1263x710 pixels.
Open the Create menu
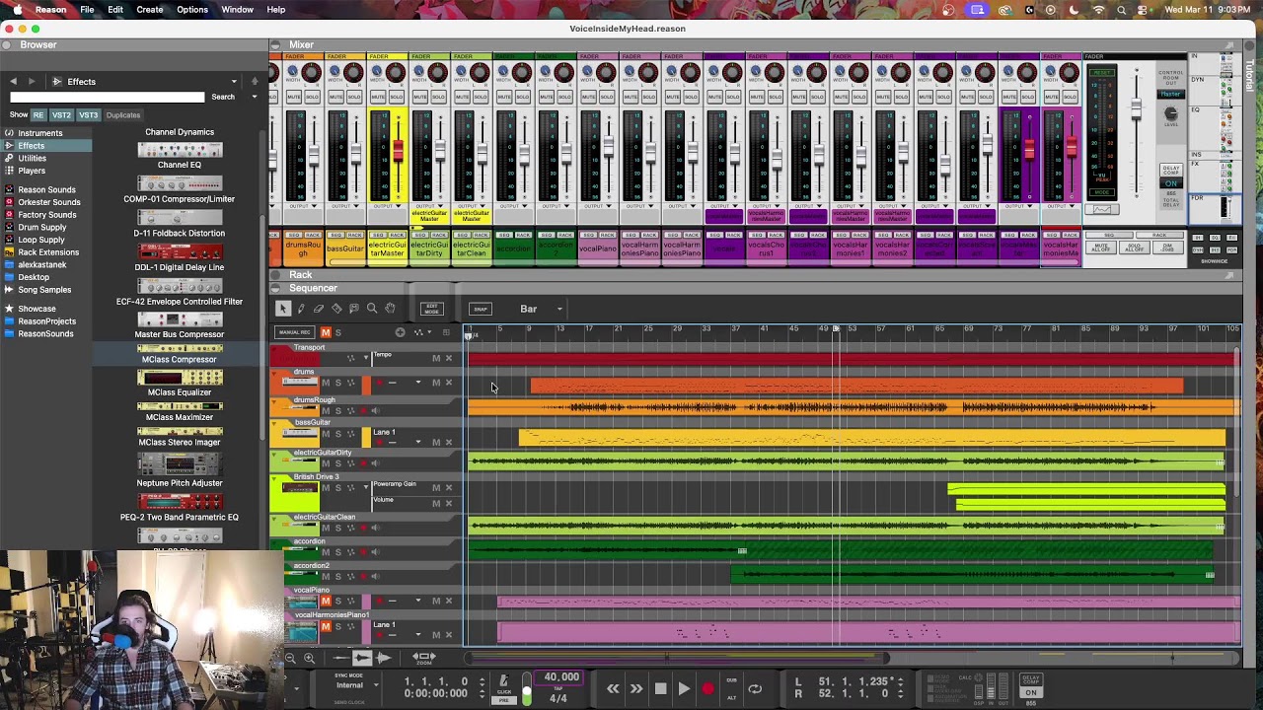click(150, 10)
